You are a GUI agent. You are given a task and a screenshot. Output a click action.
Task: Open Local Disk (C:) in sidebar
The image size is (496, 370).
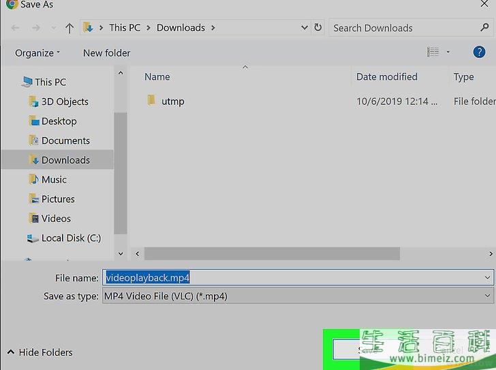coord(70,238)
